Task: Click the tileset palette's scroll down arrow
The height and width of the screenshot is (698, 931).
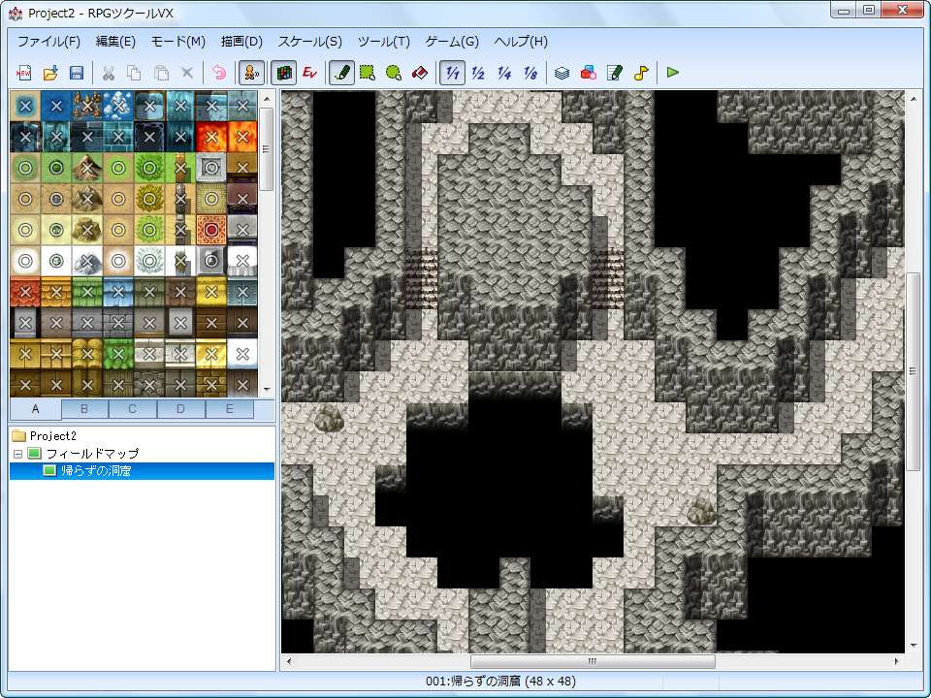Action: [267, 389]
